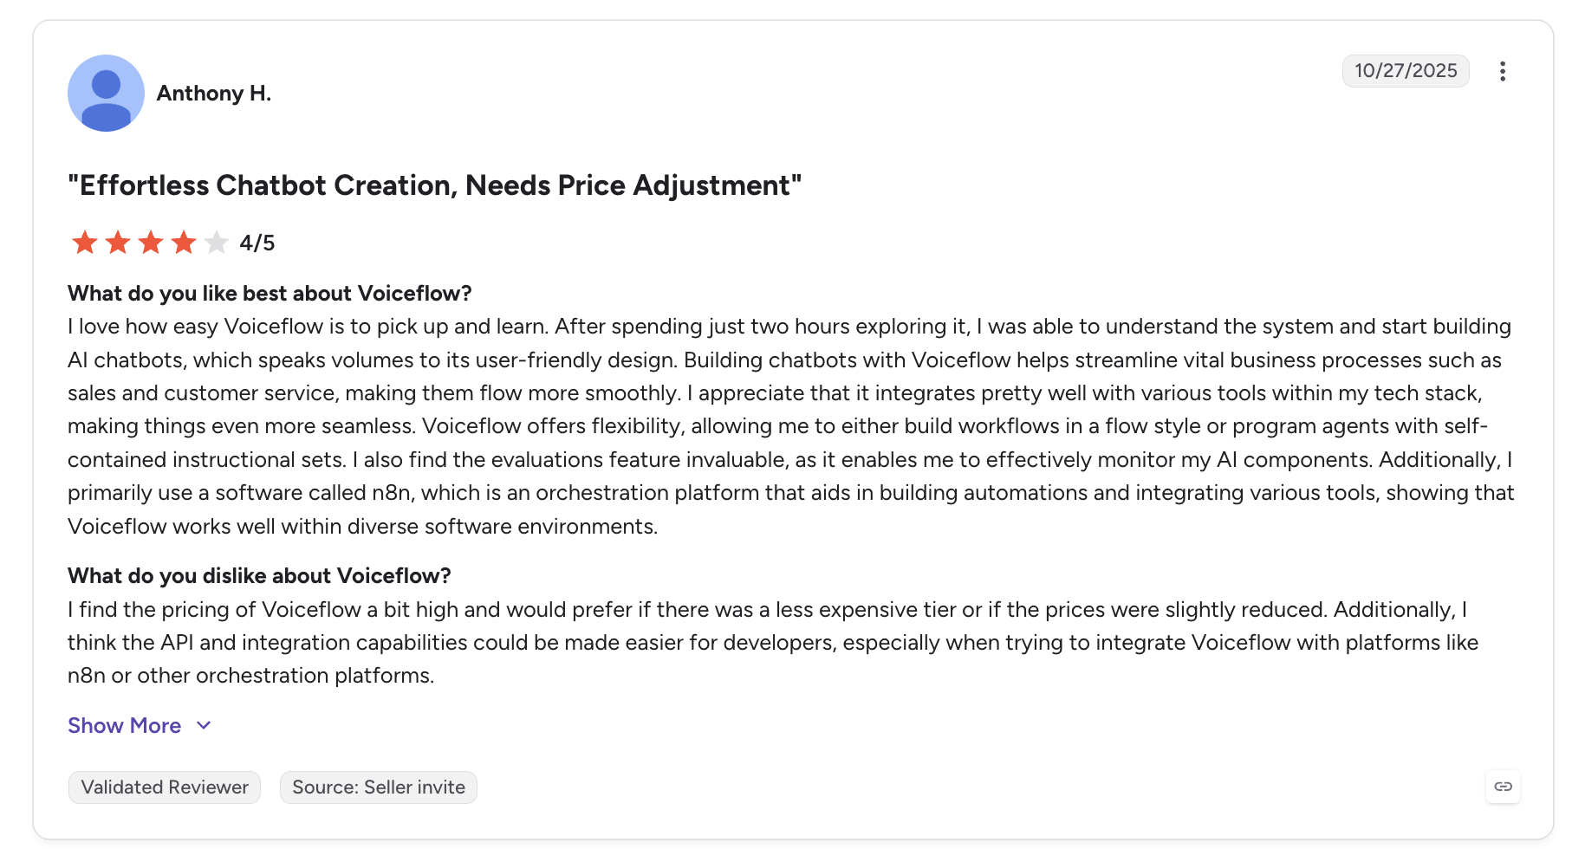Click the 10/27/2025 date badge
The width and height of the screenshot is (1572, 849).
pos(1406,71)
